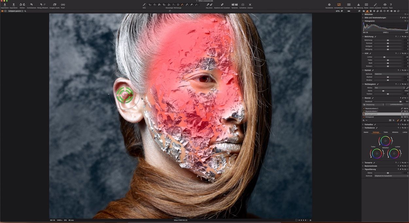
Task: Switch to the Master tab in Farbbalance
Action: pyautogui.click(x=366, y=132)
